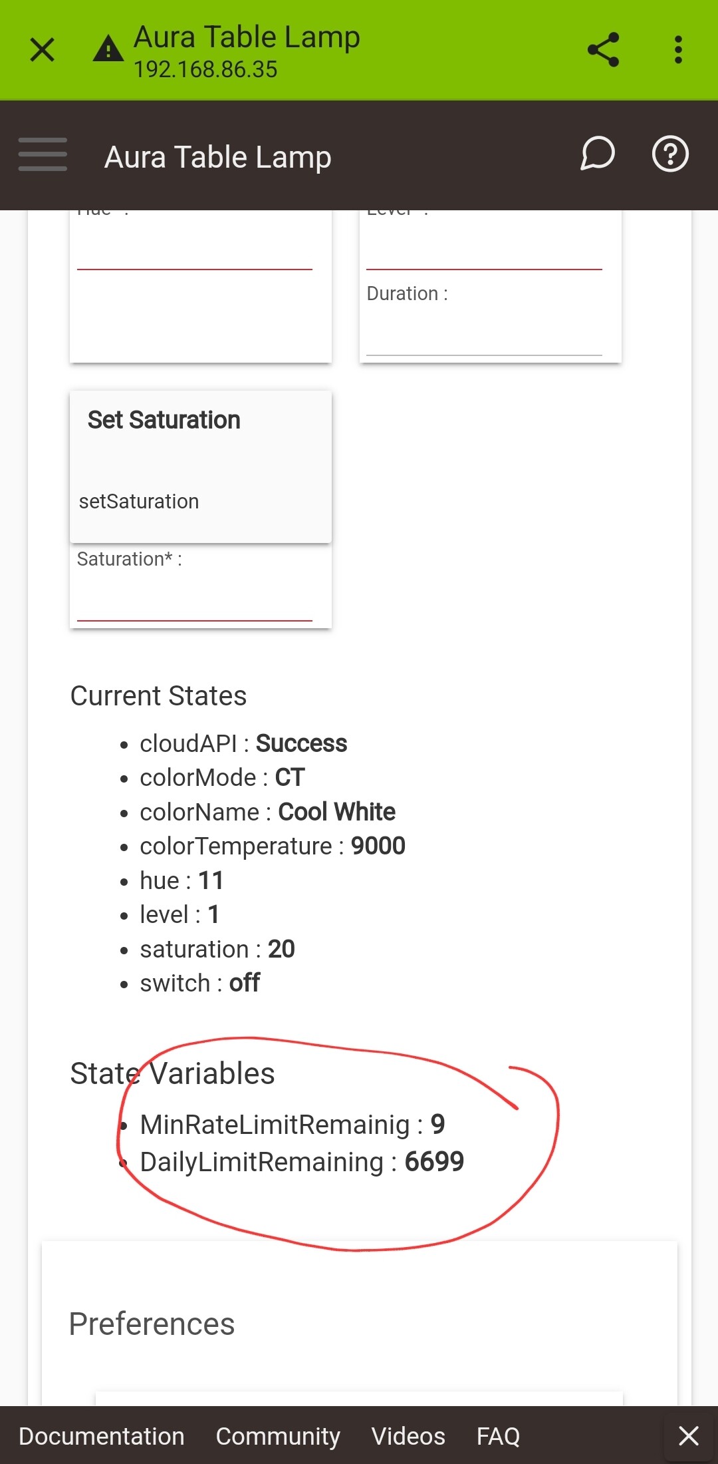
Task: Open the Documentation link
Action: point(102,1436)
